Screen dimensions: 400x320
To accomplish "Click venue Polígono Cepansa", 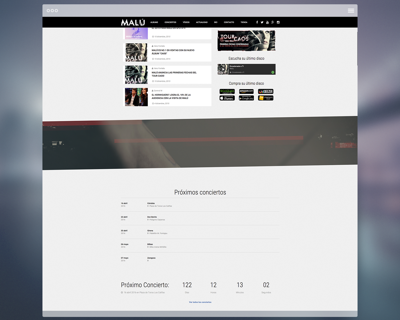I will [x=157, y=220].
